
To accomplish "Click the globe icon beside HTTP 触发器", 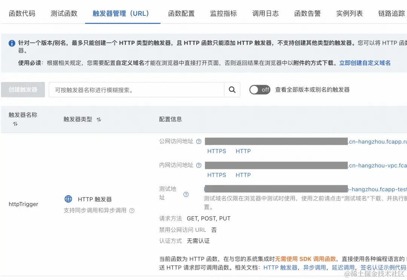I will coord(68,199).
